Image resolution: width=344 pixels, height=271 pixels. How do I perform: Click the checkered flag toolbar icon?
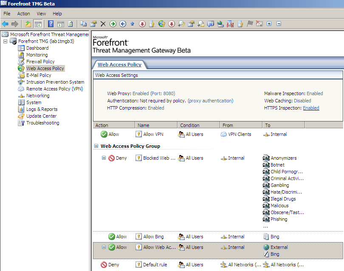coord(250,24)
